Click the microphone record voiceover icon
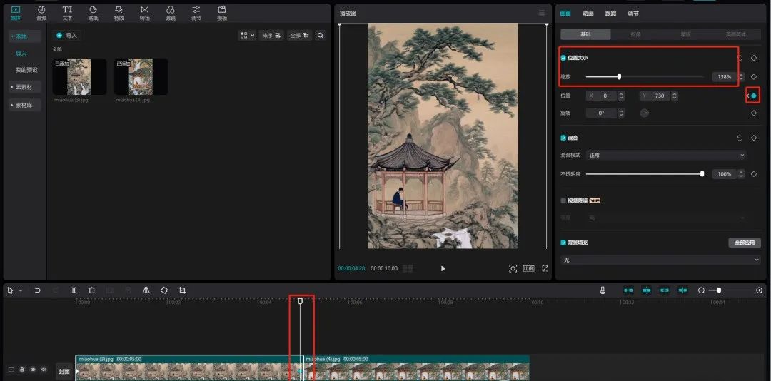 coord(603,290)
